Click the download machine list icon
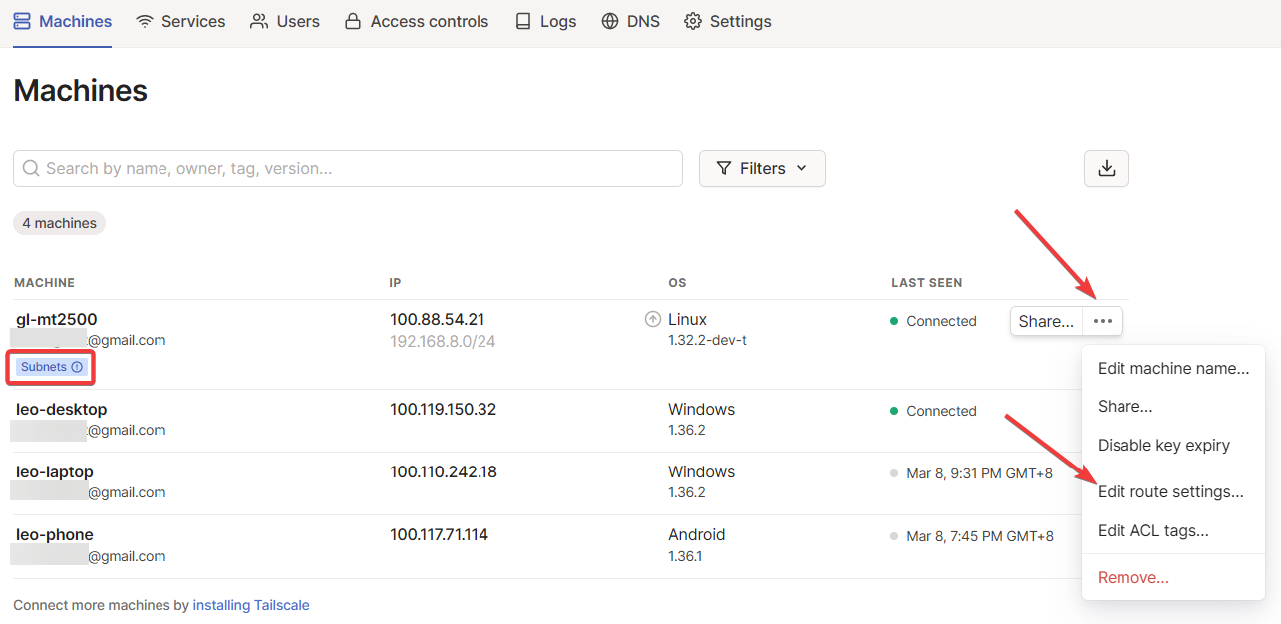1281x624 pixels. coord(1107,168)
